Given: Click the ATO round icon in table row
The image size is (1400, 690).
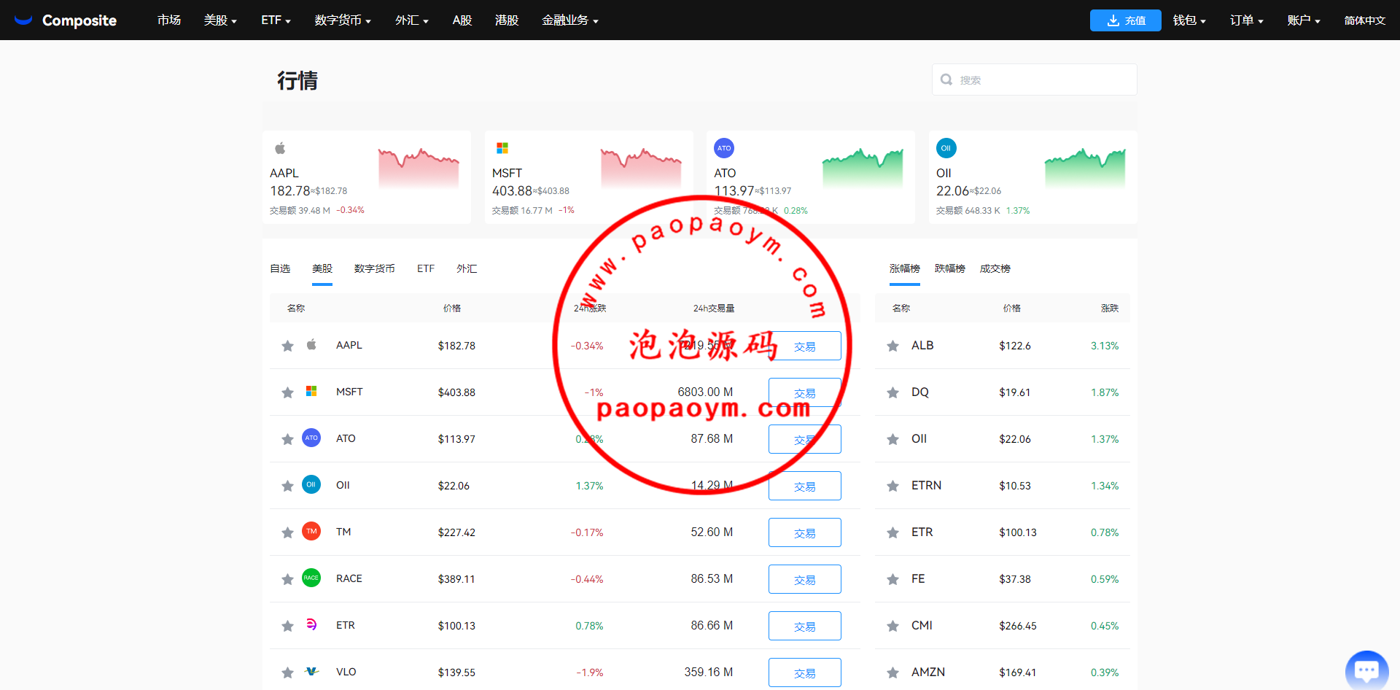Looking at the screenshot, I should coord(311,438).
